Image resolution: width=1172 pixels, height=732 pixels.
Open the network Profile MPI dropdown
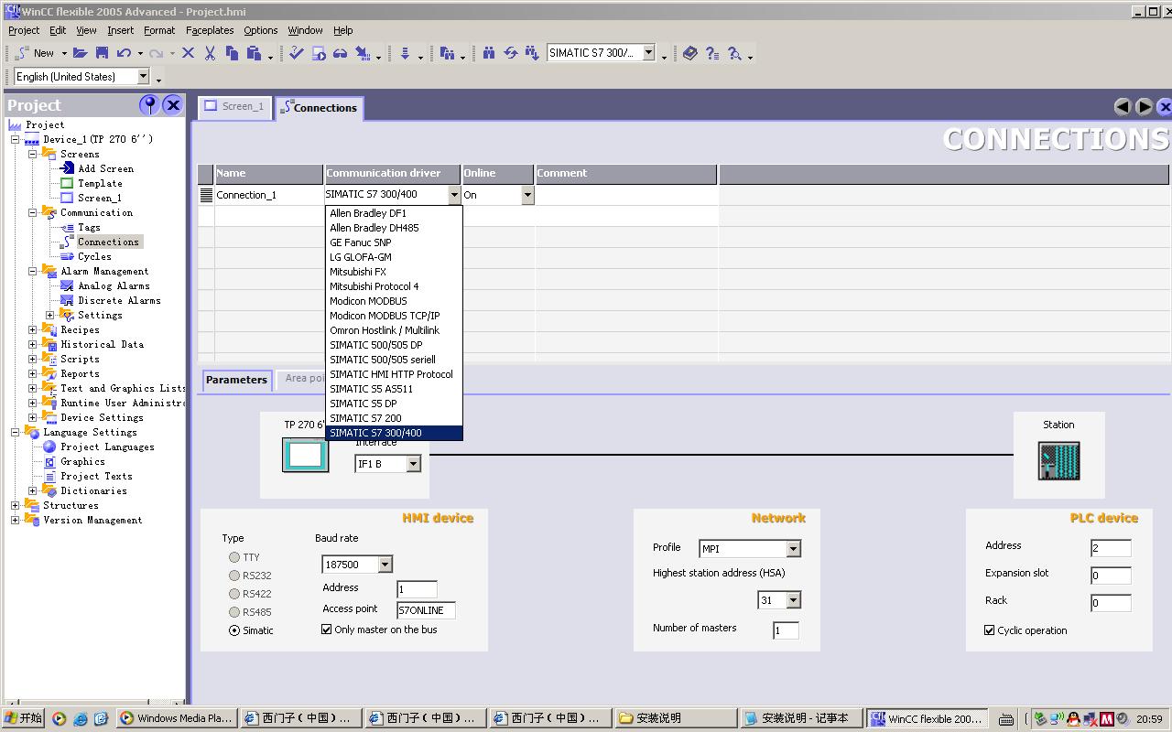793,549
